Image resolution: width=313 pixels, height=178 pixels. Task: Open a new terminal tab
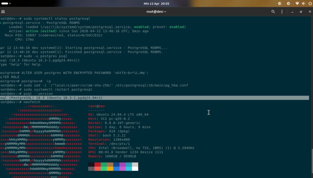3,12
